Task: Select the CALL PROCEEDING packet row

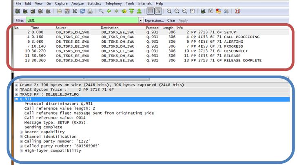Action: click(x=151, y=37)
